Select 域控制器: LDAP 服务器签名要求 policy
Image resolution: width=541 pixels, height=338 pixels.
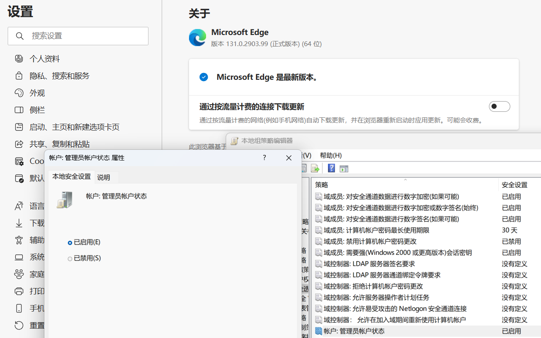426,264
